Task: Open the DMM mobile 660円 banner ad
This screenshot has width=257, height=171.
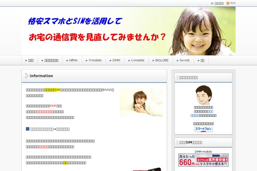Action: (203, 160)
